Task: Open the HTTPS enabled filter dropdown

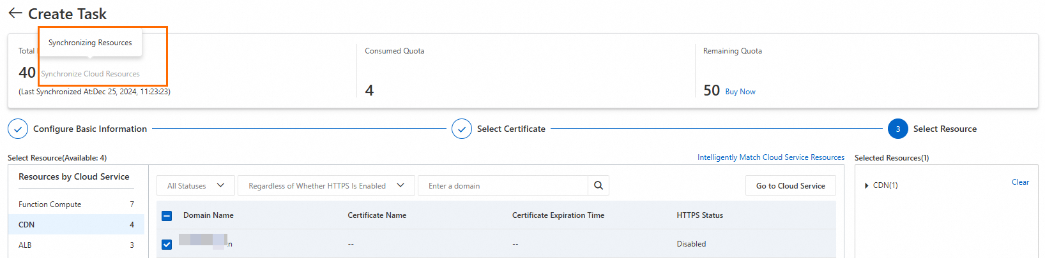Action: [x=326, y=185]
